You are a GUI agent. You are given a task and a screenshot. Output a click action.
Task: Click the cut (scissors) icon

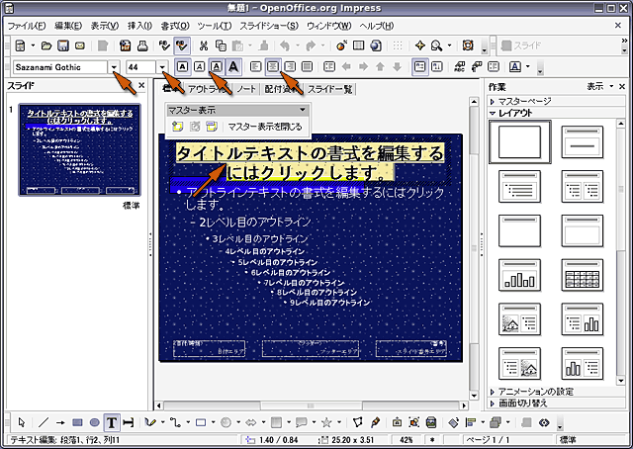pyautogui.click(x=204, y=45)
